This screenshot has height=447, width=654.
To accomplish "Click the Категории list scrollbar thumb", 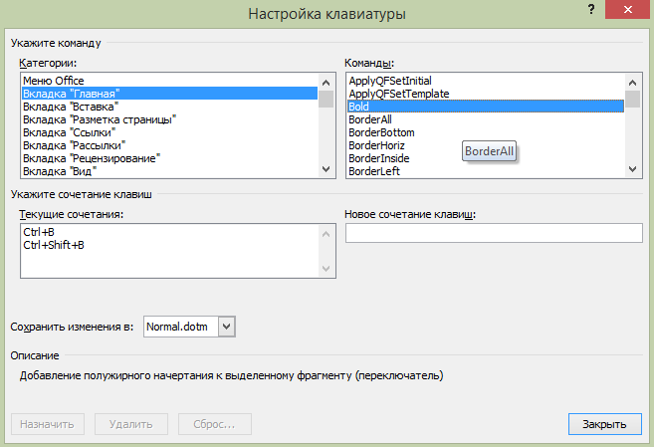I will [327, 100].
